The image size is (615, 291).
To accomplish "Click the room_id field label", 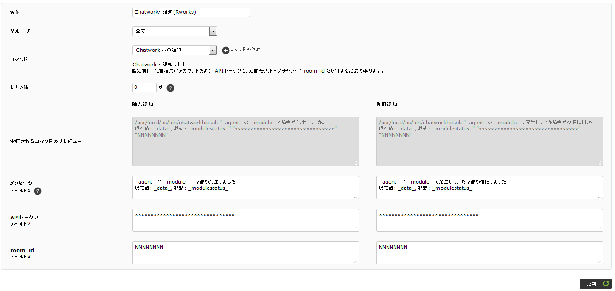I will (x=22, y=250).
